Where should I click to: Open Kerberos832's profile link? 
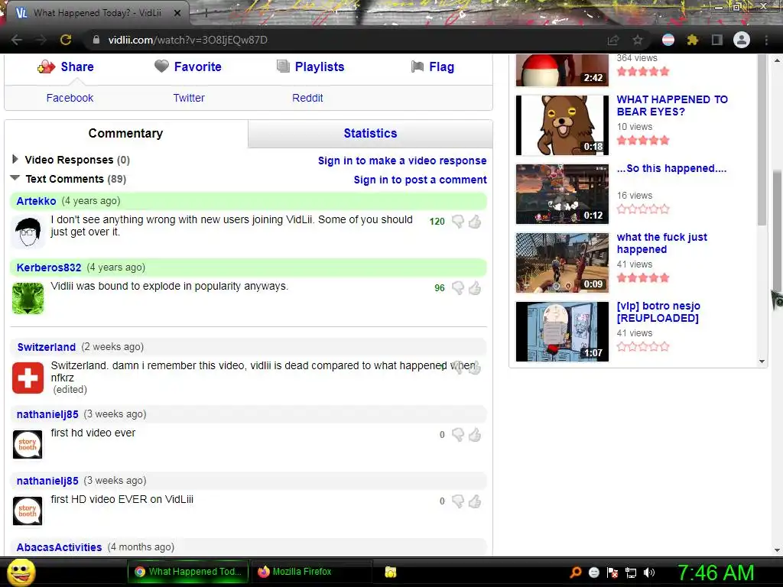(x=49, y=268)
